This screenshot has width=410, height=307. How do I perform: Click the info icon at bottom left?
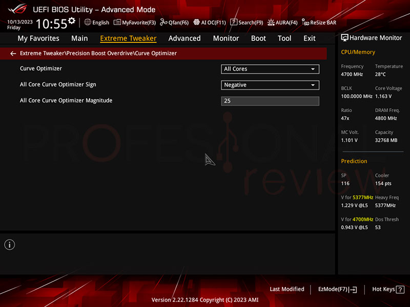click(10, 245)
